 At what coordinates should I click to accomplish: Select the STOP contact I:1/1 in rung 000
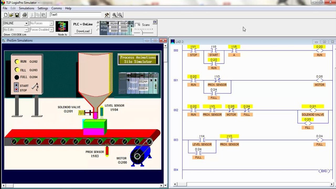point(193,51)
